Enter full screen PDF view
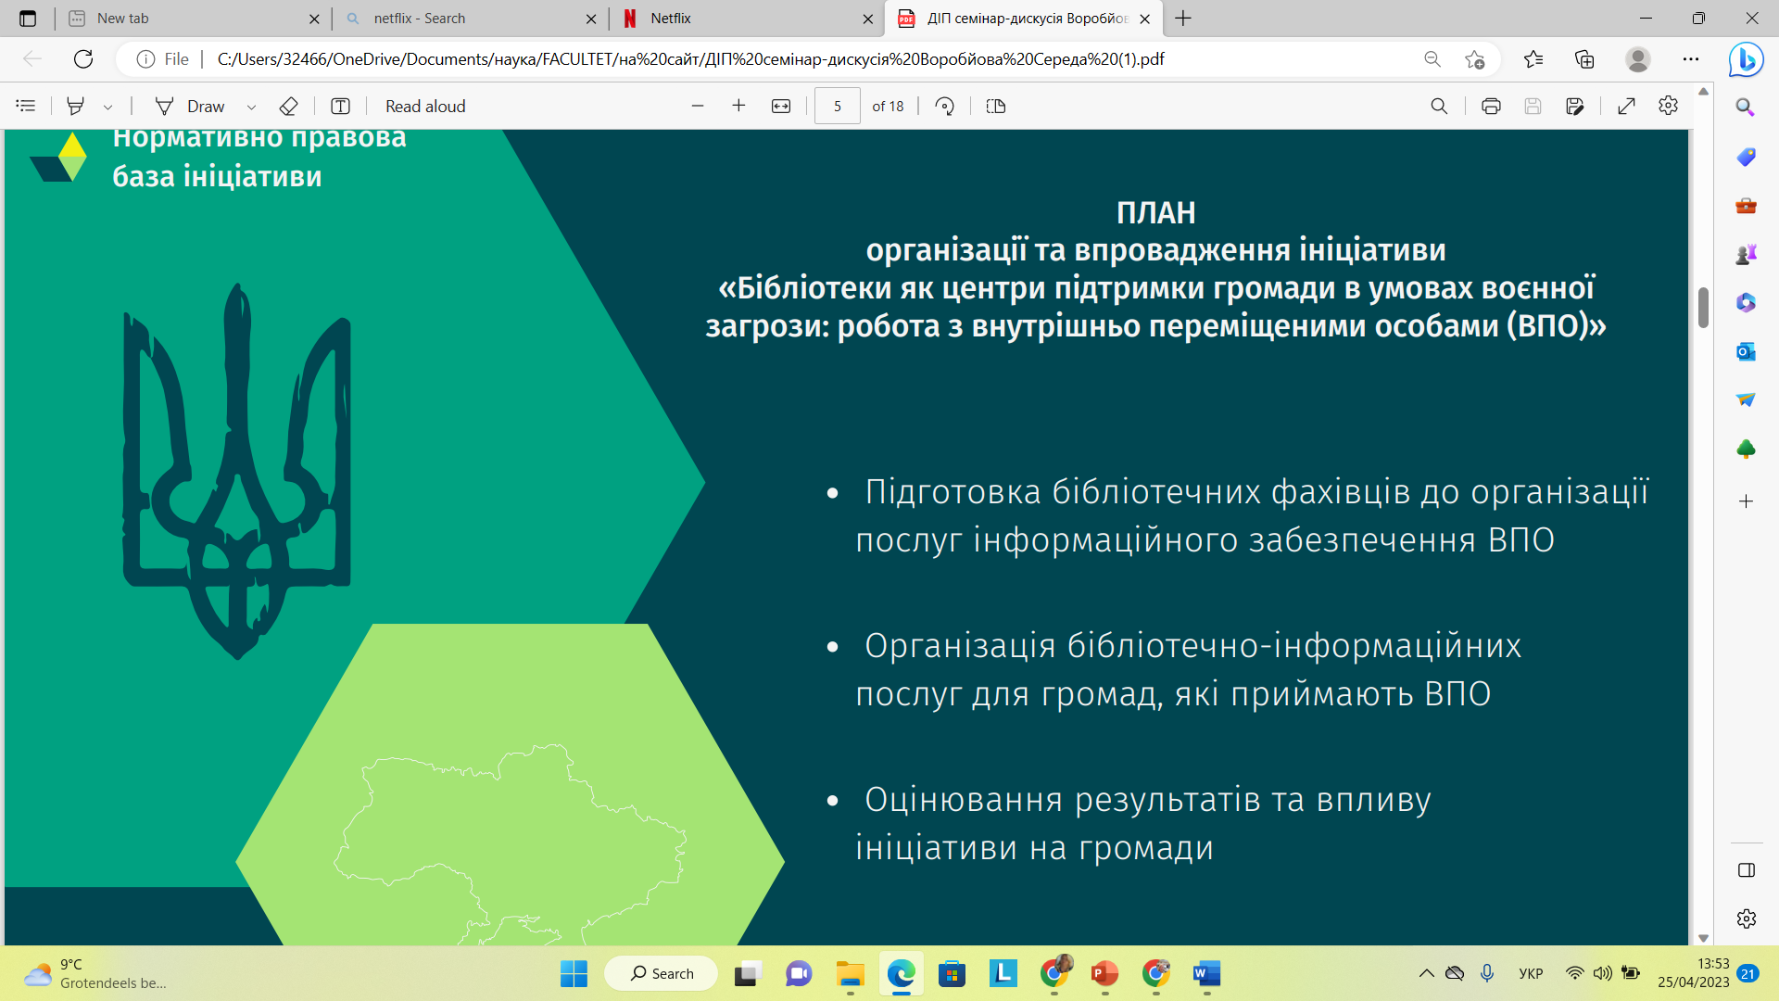1779x1001 pixels. (1626, 107)
